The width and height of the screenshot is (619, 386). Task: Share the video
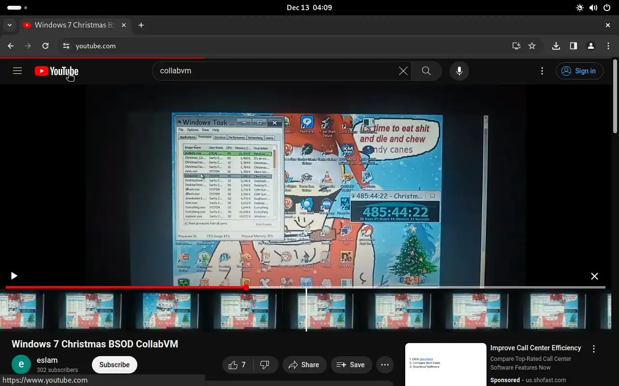304,365
